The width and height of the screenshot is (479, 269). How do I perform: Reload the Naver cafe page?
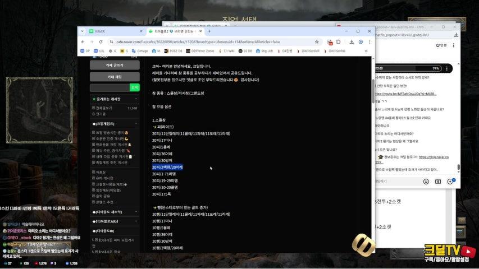click(101, 42)
